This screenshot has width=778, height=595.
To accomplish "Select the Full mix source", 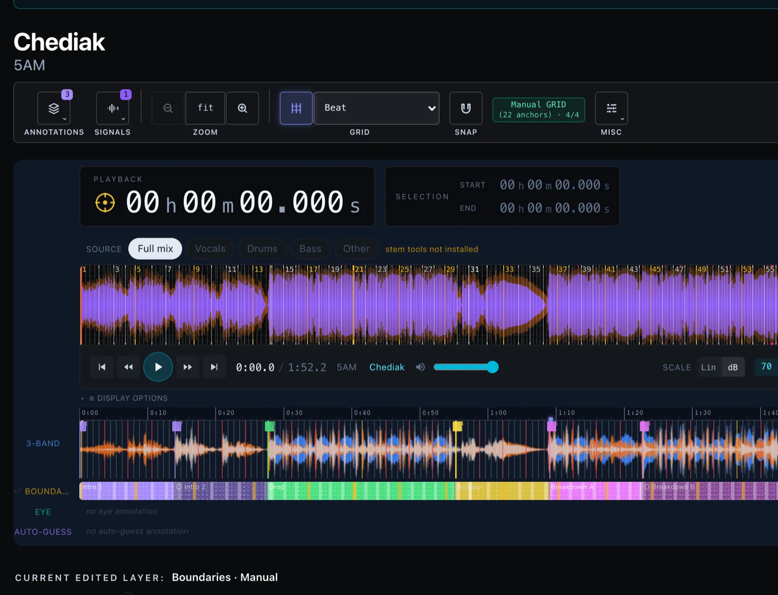I will 155,249.
